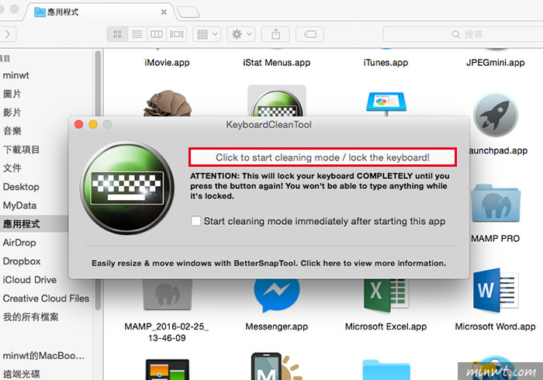Select the grey MAMP backup folder icon
Viewport: 543px width, 380px height.
(x=167, y=294)
